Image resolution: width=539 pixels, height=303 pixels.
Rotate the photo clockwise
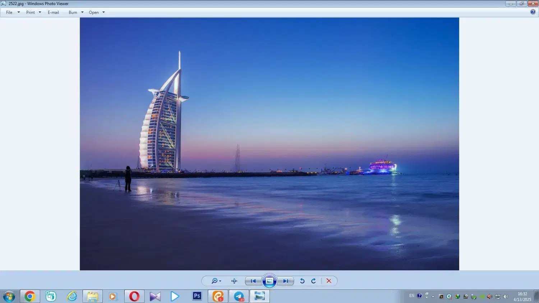coord(313,281)
